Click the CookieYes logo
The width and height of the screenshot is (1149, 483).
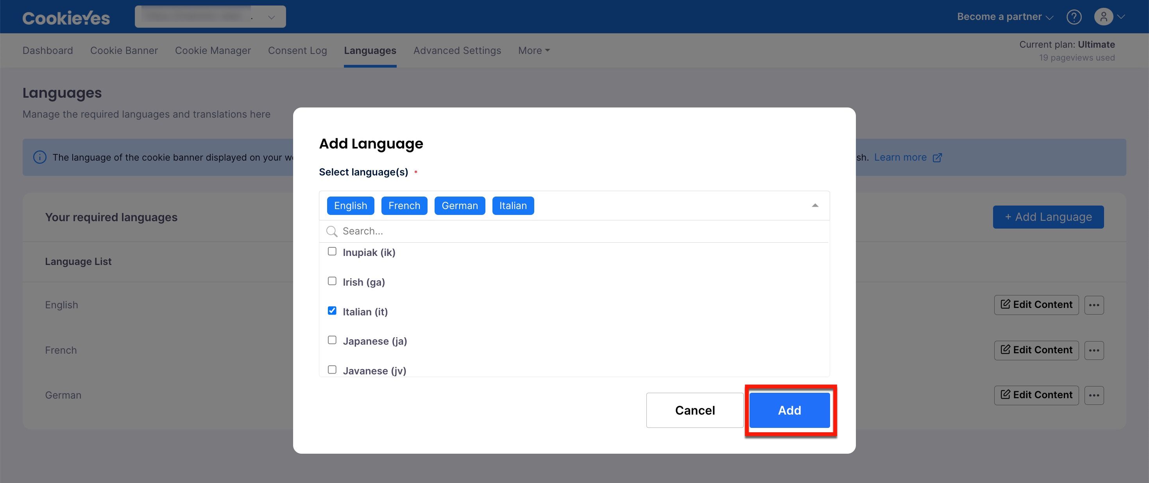[66, 18]
